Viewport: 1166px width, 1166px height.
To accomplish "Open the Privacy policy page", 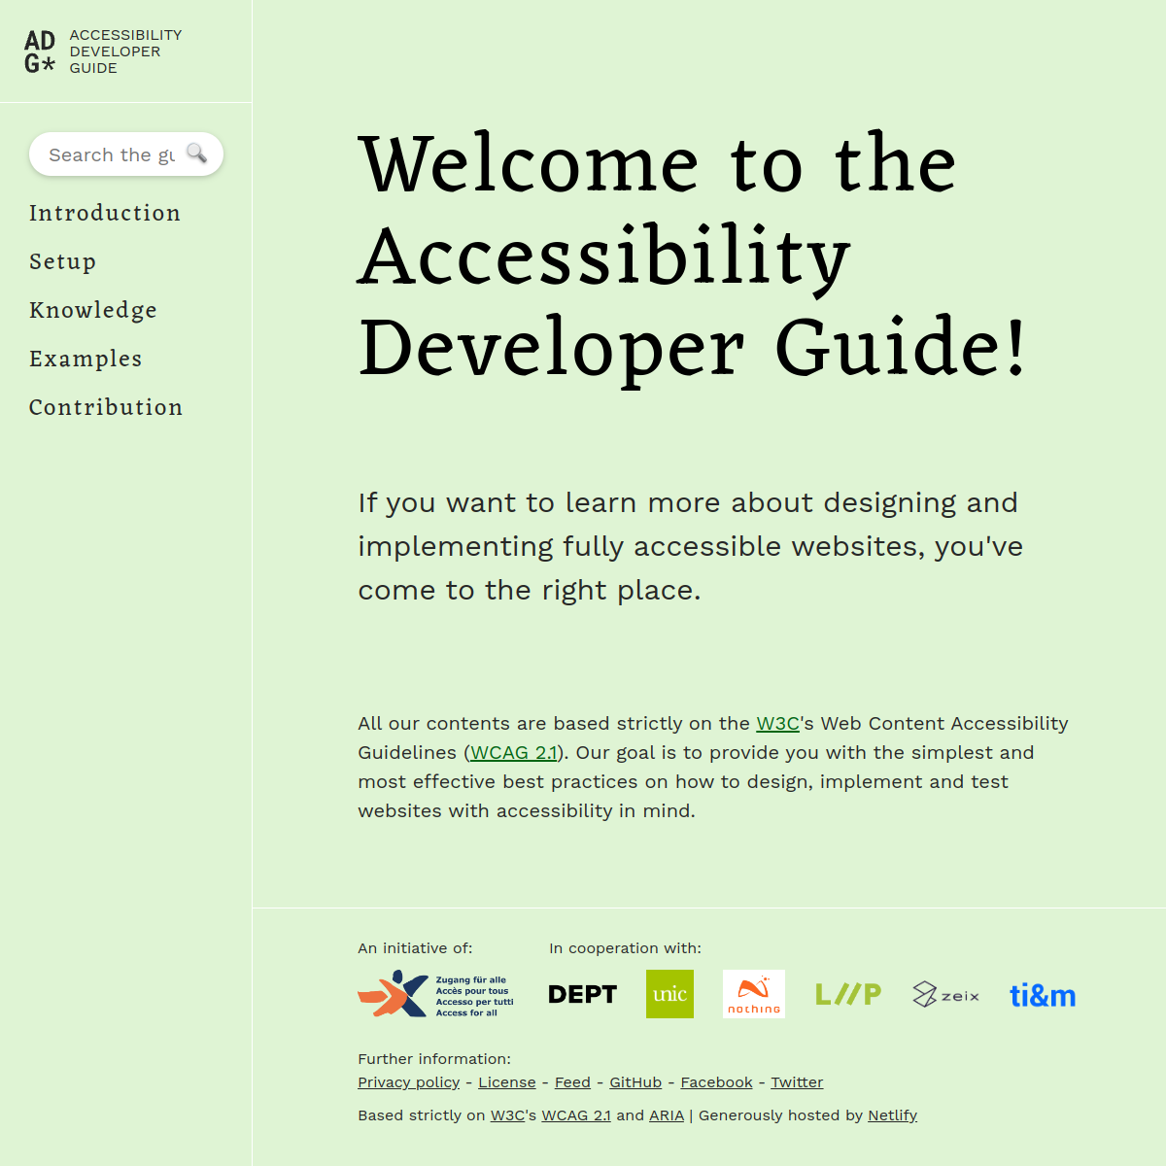I will 408,1081.
